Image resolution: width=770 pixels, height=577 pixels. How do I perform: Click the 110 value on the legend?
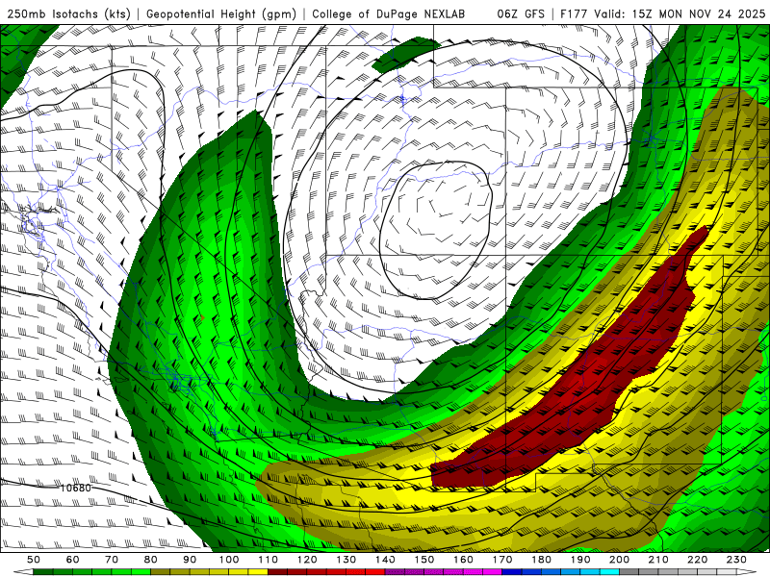point(269,560)
